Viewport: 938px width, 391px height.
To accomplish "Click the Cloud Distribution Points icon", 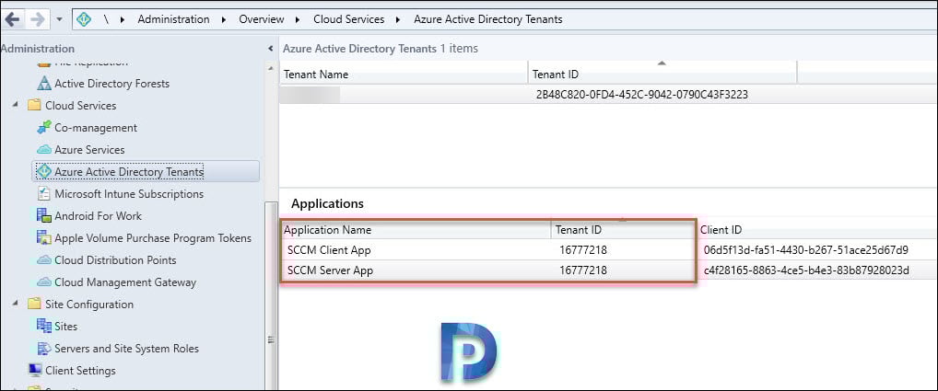I will 44,260.
